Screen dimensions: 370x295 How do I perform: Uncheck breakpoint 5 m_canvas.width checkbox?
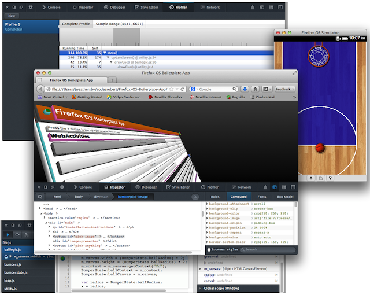coord(6,257)
